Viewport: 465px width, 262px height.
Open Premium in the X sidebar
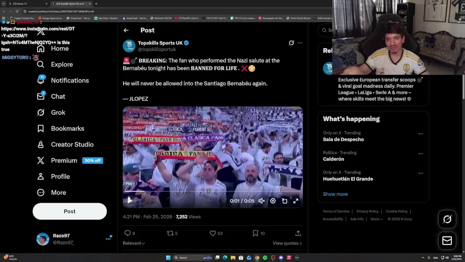pyautogui.click(x=70, y=160)
